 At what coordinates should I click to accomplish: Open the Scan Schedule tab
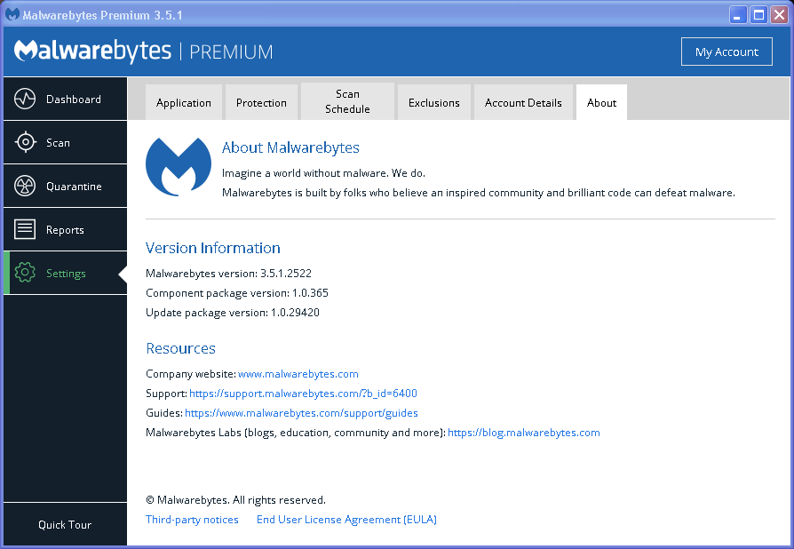[347, 101]
